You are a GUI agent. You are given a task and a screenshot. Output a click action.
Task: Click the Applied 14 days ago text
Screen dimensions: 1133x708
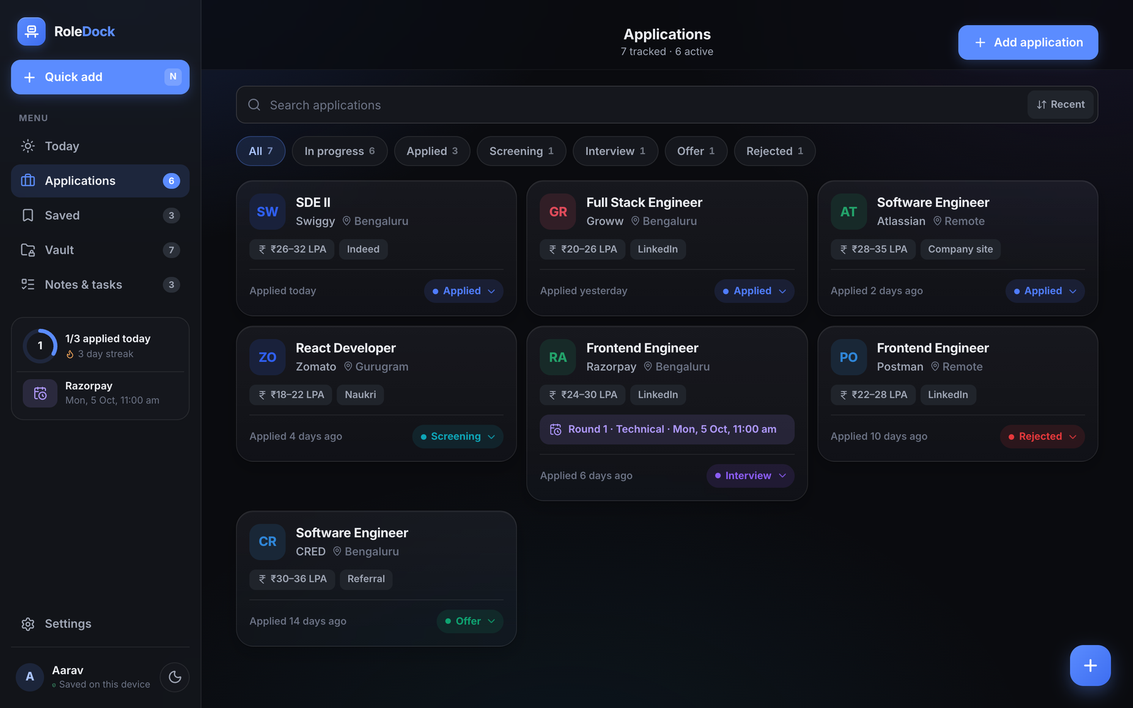(x=298, y=621)
